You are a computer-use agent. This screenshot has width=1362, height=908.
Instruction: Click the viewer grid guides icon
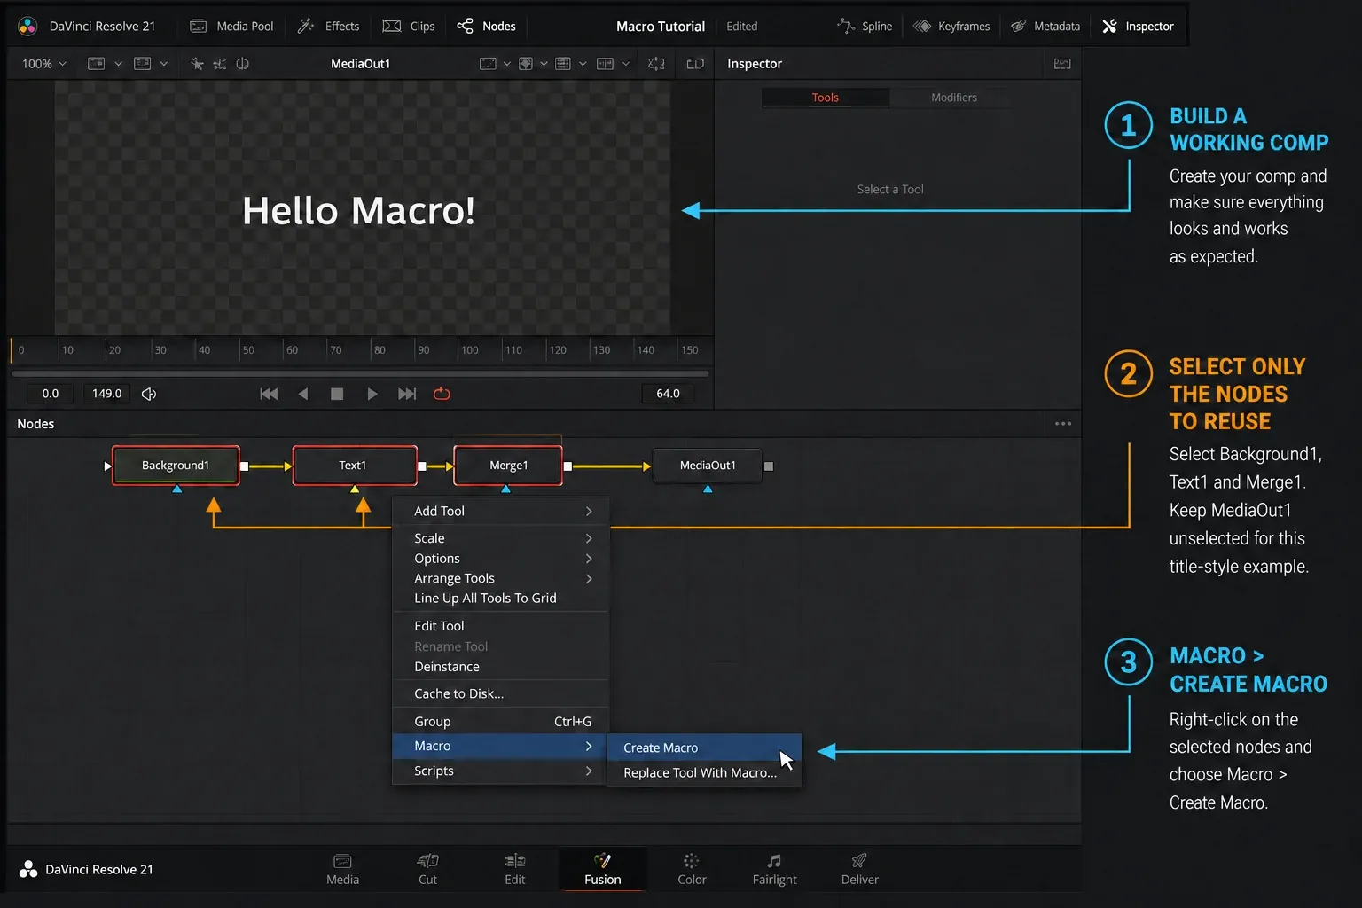tap(563, 64)
